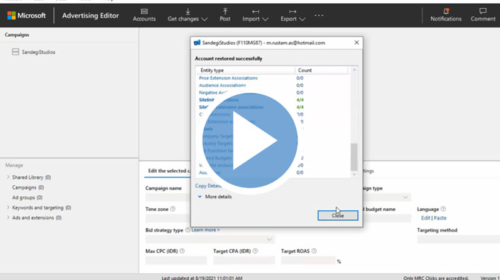Click Audience Associations row
The image size is (500, 280).
[222, 85]
